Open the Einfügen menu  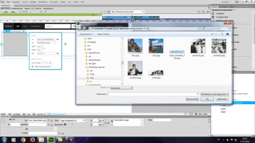tap(33, 2)
